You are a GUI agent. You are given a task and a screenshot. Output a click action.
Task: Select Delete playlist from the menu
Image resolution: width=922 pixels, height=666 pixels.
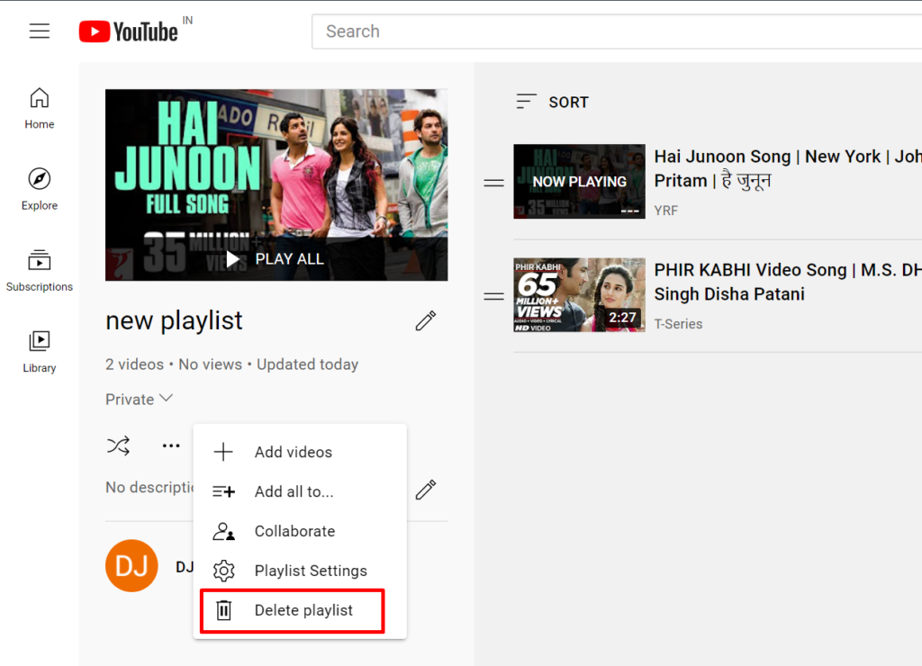(304, 610)
